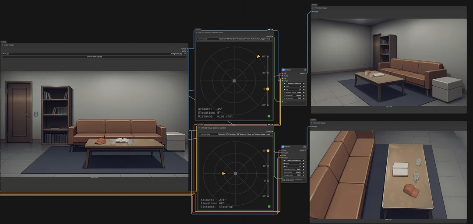Collapse the upper Preview Image node
This screenshot has width=473, height=224.
pos(313,8)
